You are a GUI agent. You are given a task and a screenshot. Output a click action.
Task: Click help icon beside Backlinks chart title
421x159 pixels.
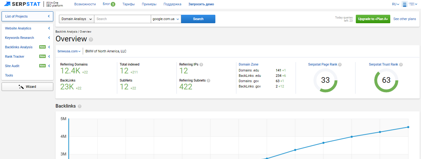80,106
